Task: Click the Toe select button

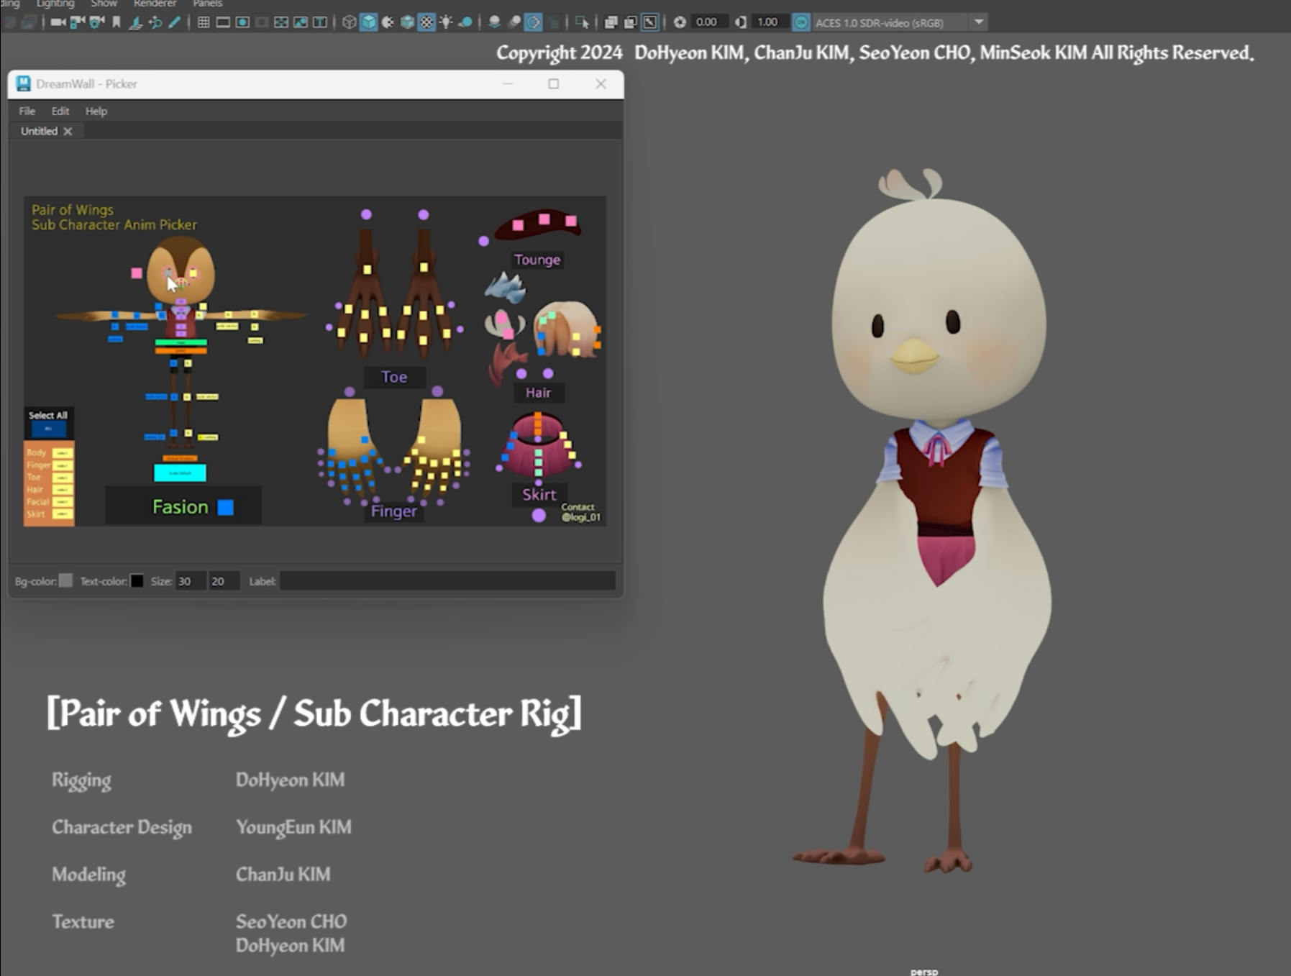Action: (x=63, y=478)
